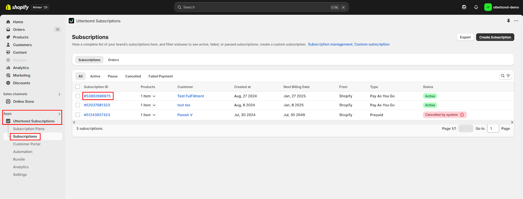523x199 pixels.
Task: Click the magnifier icon in the search bar
Action: tap(179, 7)
